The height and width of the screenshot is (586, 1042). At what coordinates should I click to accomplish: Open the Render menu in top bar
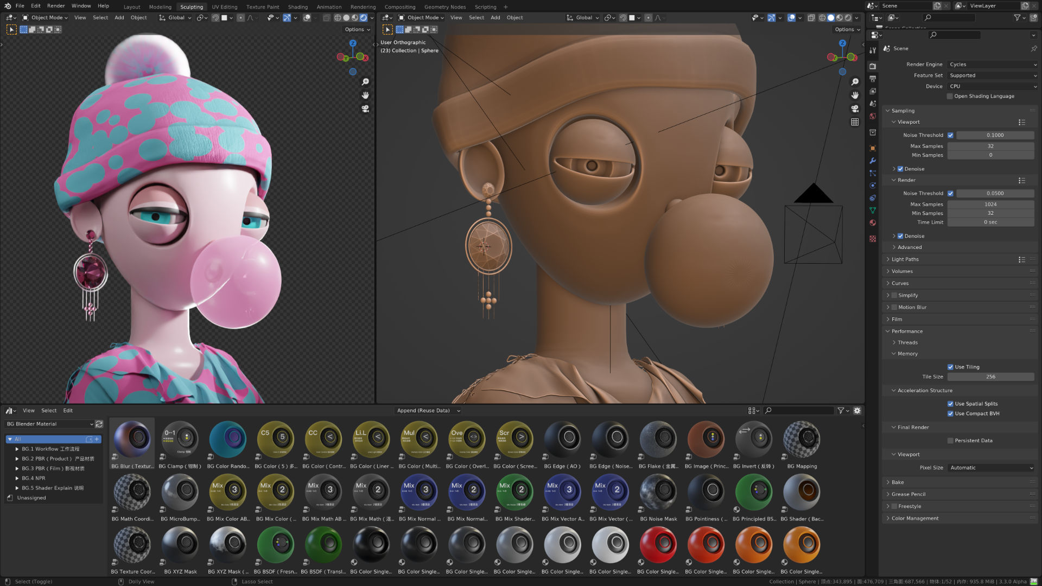click(56, 5)
